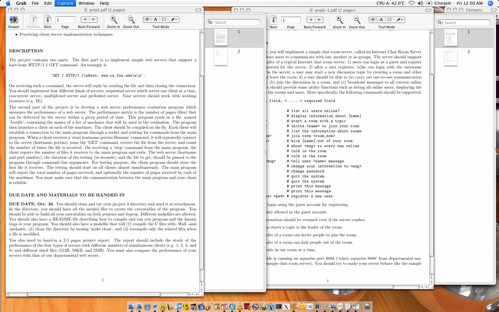The width and height of the screenshot is (499, 312).
Task: Open VLC traffic cone icon in the Dock
Action: click(240, 306)
